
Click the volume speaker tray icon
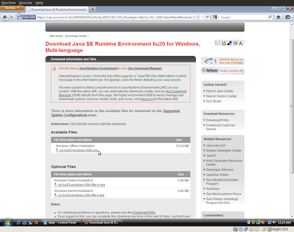275,222
